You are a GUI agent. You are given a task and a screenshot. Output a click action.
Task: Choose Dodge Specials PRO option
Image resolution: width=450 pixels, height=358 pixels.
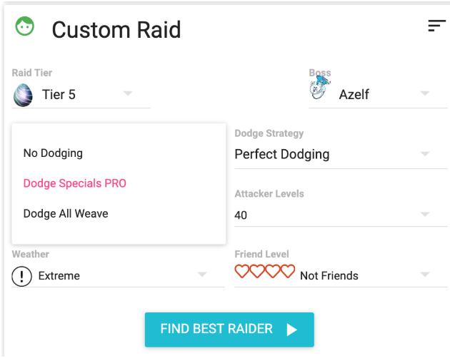(75, 183)
